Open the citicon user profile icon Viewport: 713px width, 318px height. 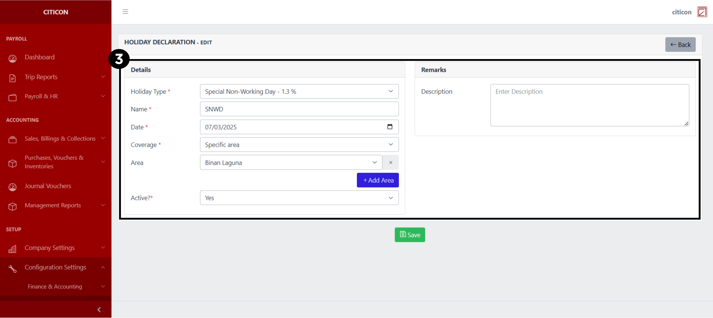pyautogui.click(x=702, y=12)
